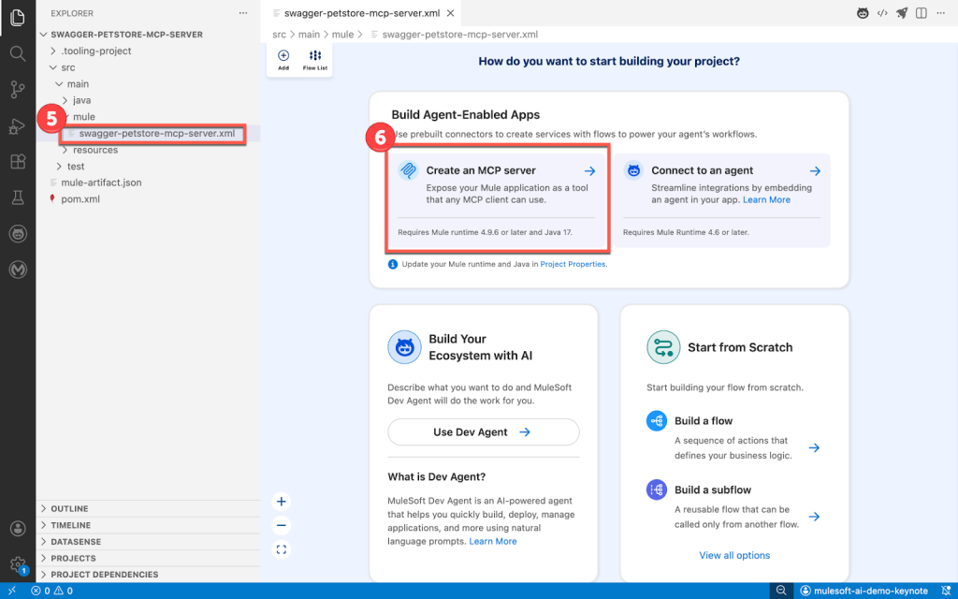Click mule in the breadcrumb path

point(341,33)
